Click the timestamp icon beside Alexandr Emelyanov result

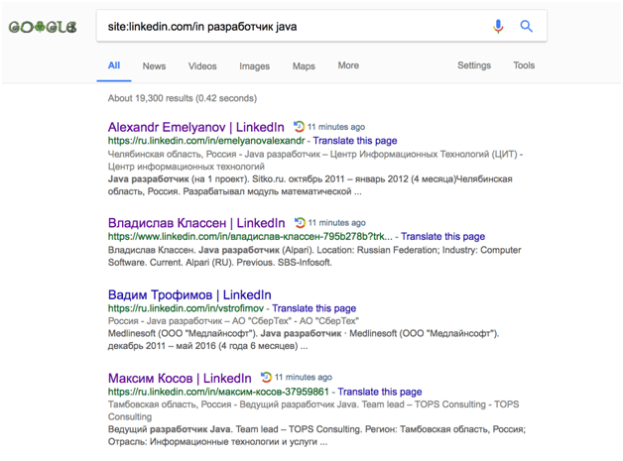[x=299, y=127]
